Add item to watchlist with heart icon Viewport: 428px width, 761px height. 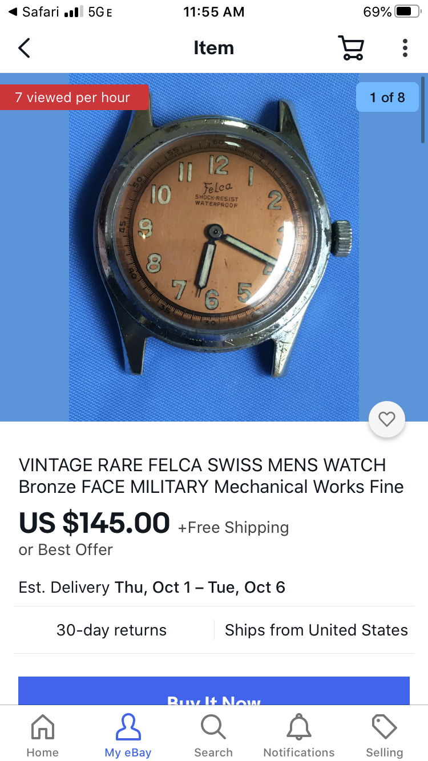(387, 419)
